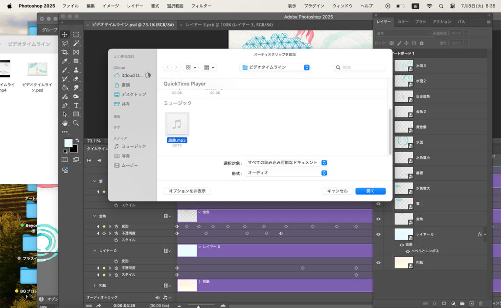Select the Eraser tool
This screenshot has height=308, width=501.
(x=76, y=79)
